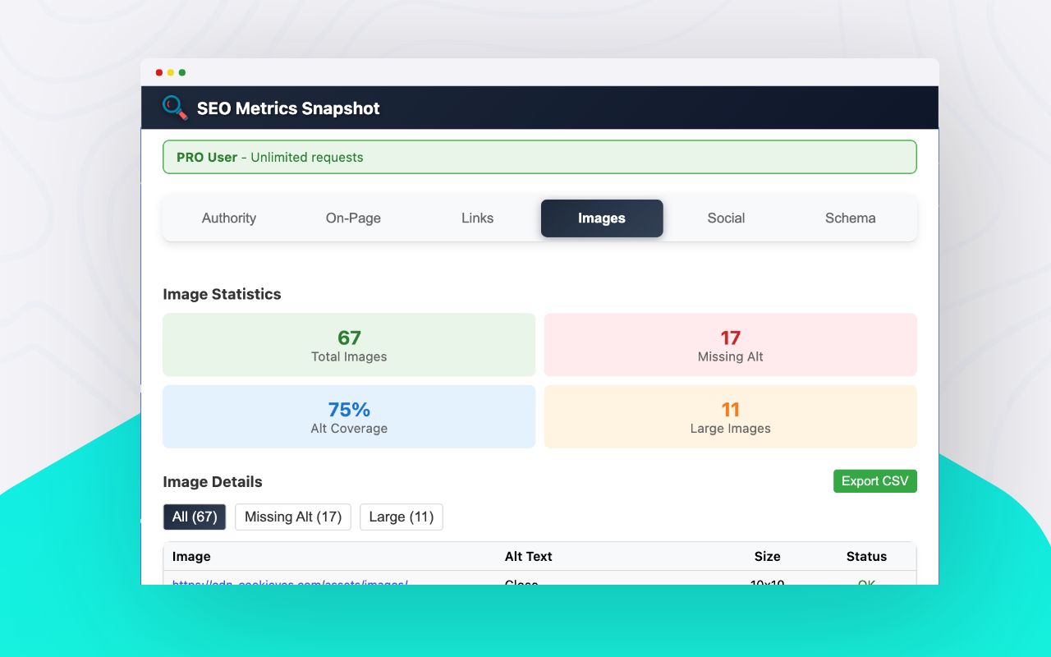Switch to the Authority tab

coord(228,218)
